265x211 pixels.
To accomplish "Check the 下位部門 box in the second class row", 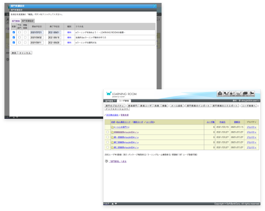I will click(x=19, y=37).
